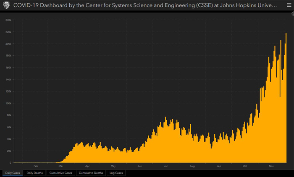
Task: Show the Log Cases chart tab
Action: coord(116,173)
